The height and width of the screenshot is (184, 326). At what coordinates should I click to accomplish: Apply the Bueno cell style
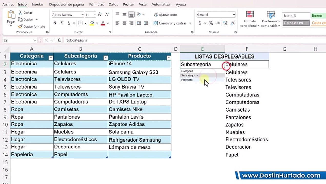[x=318, y=16]
